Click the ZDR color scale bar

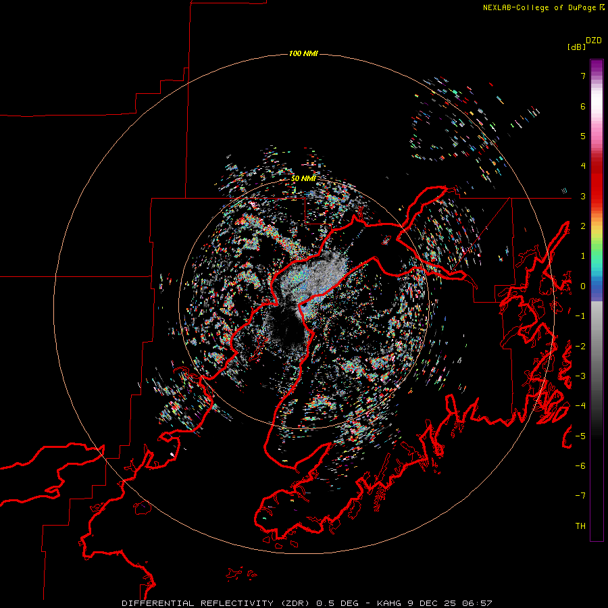(x=597, y=301)
